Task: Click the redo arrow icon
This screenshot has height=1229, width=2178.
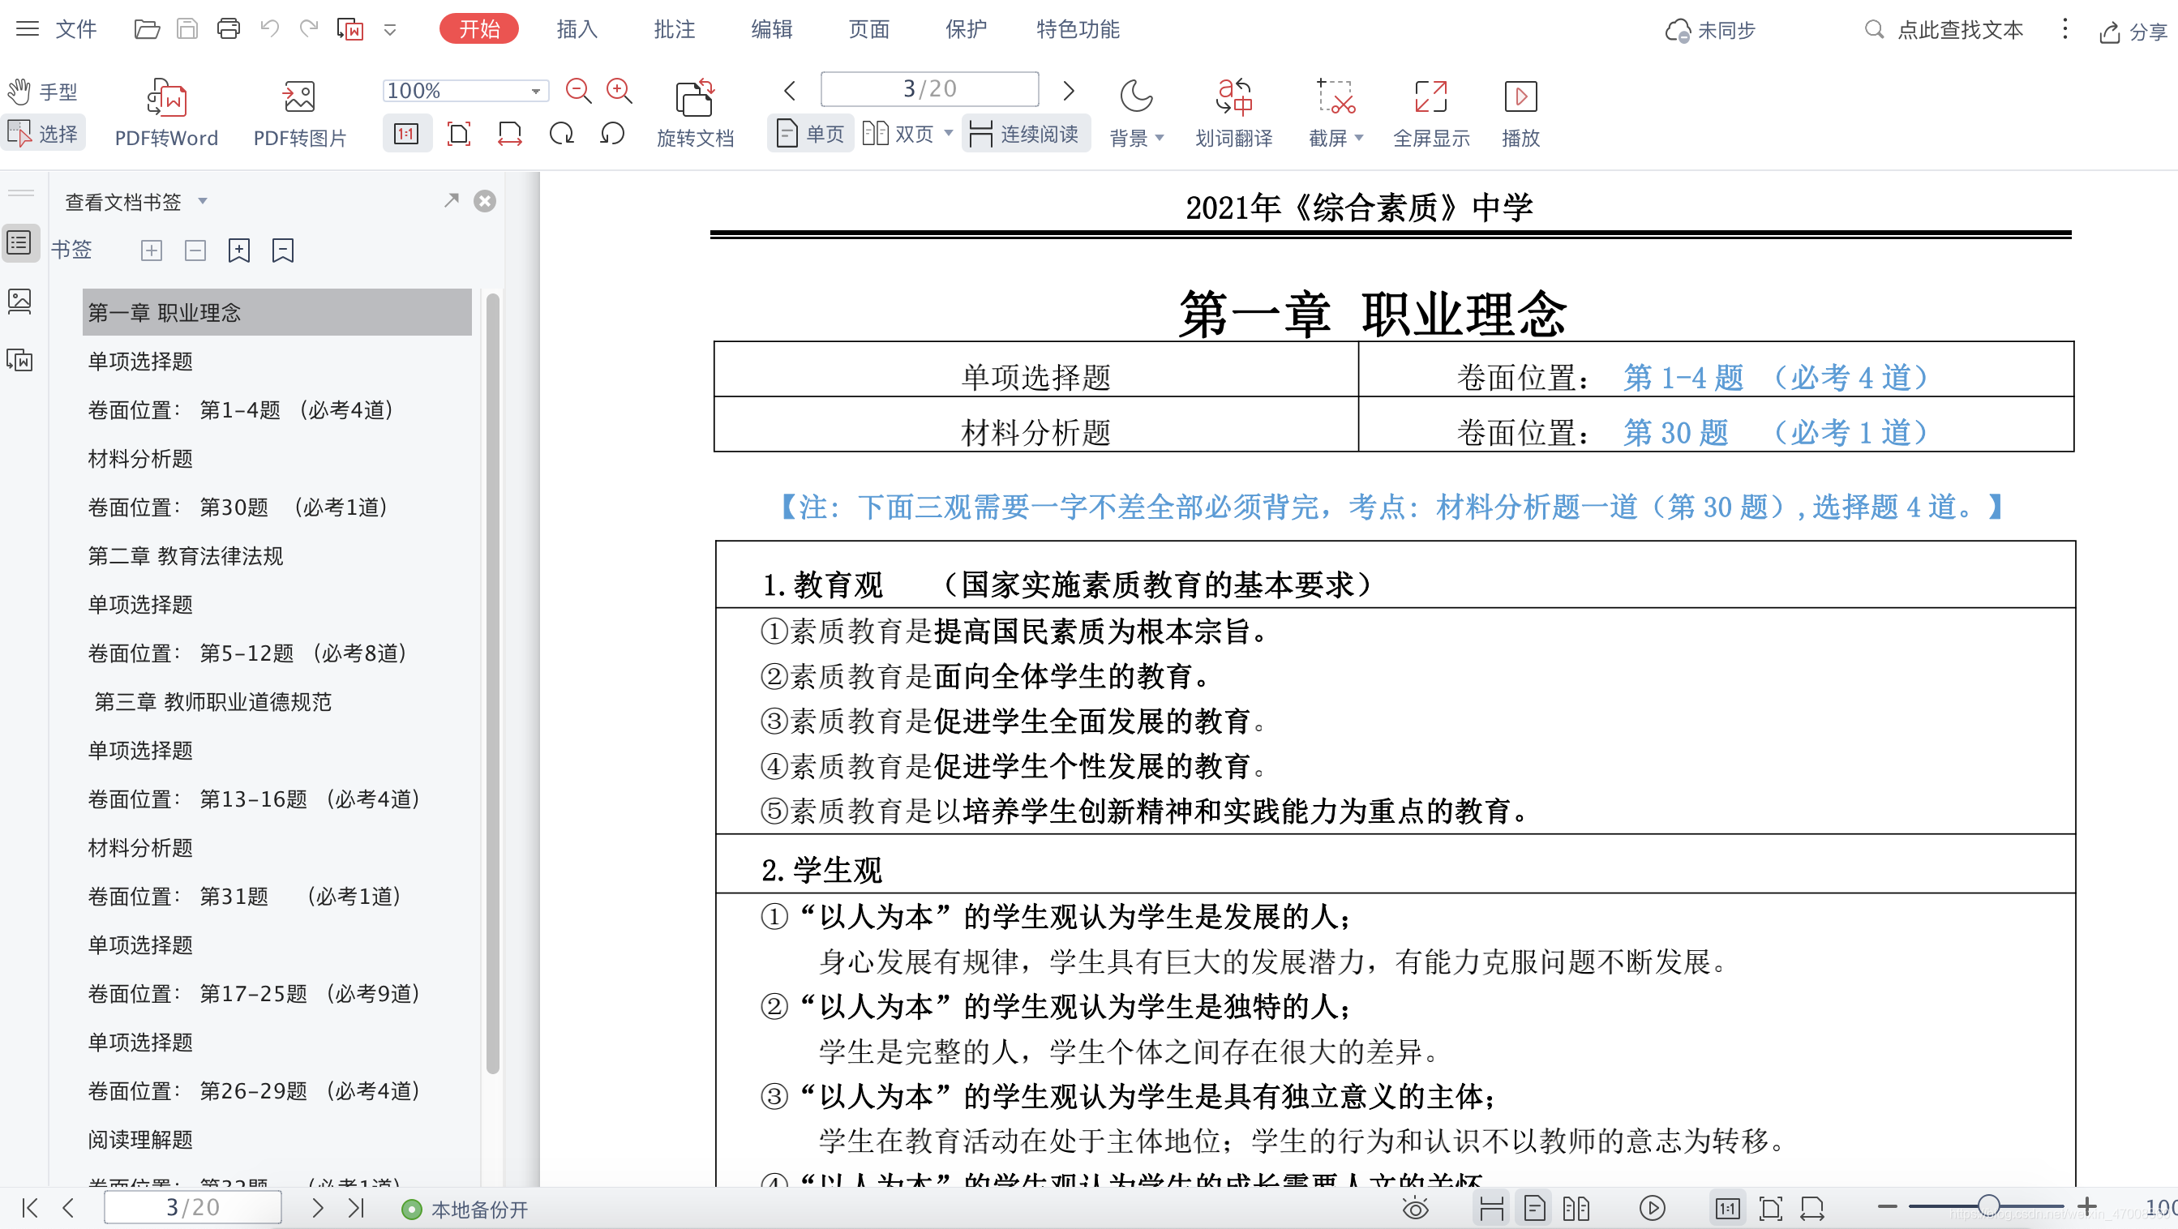Action: (x=309, y=29)
